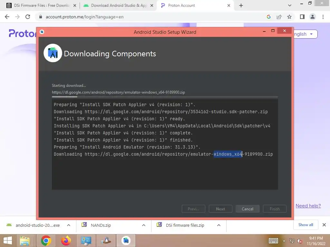Click the emulator zip download URL text
This screenshot has height=247, width=330.
point(118,92)
